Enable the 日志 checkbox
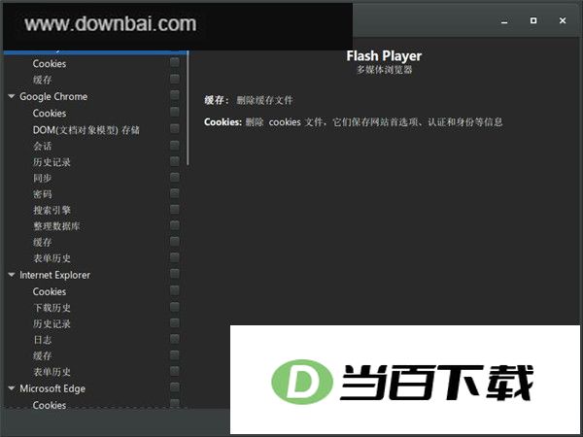 pos(174,339)
